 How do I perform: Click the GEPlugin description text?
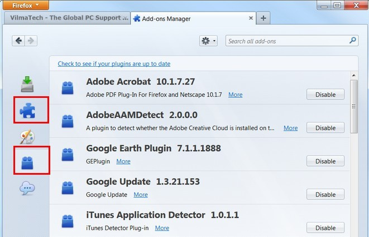tap(98, 161)
